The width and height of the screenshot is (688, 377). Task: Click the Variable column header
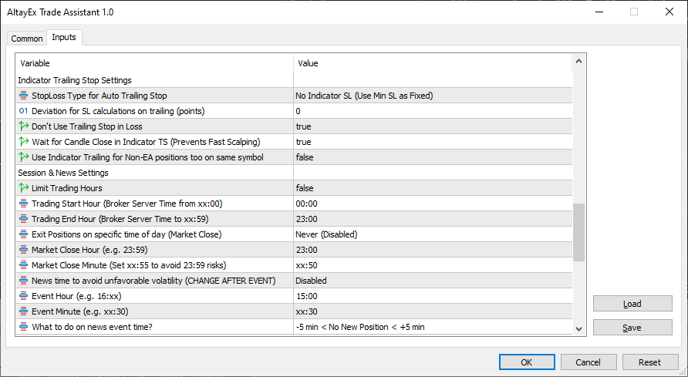pyautogui.click(x=154, y=63)
